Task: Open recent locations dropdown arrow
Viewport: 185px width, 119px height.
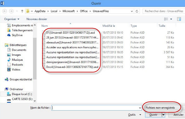Action: point(17,11)
